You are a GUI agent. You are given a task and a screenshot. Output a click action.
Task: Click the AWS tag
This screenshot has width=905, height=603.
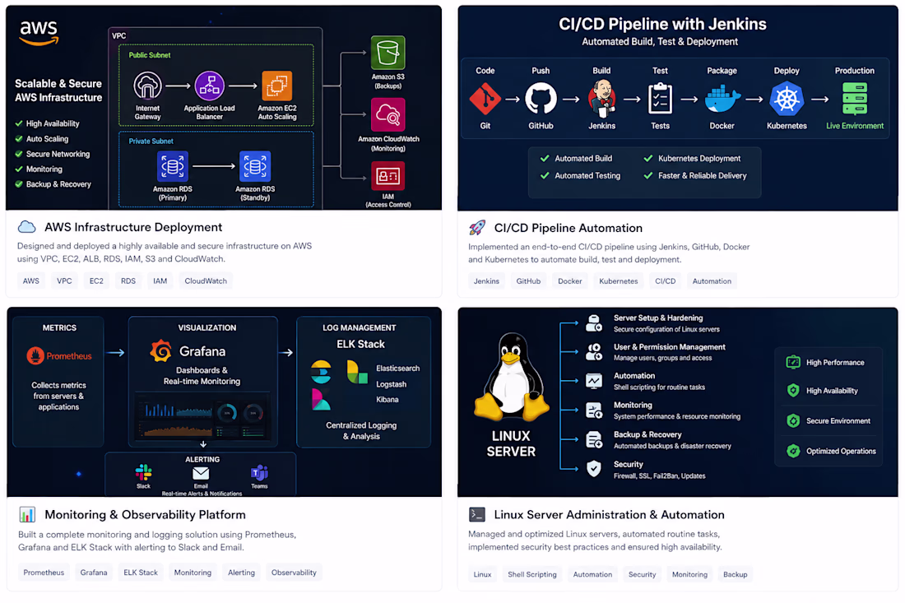click(31, 281)
